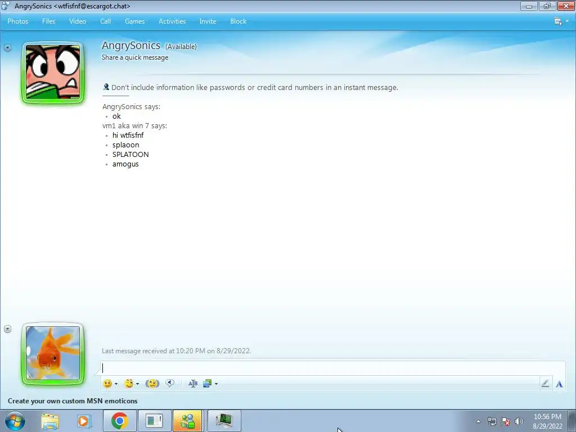Expand the background picker dropdown arrow
The width and height of the screenshot is (576, 432).
tap(216, 384)
